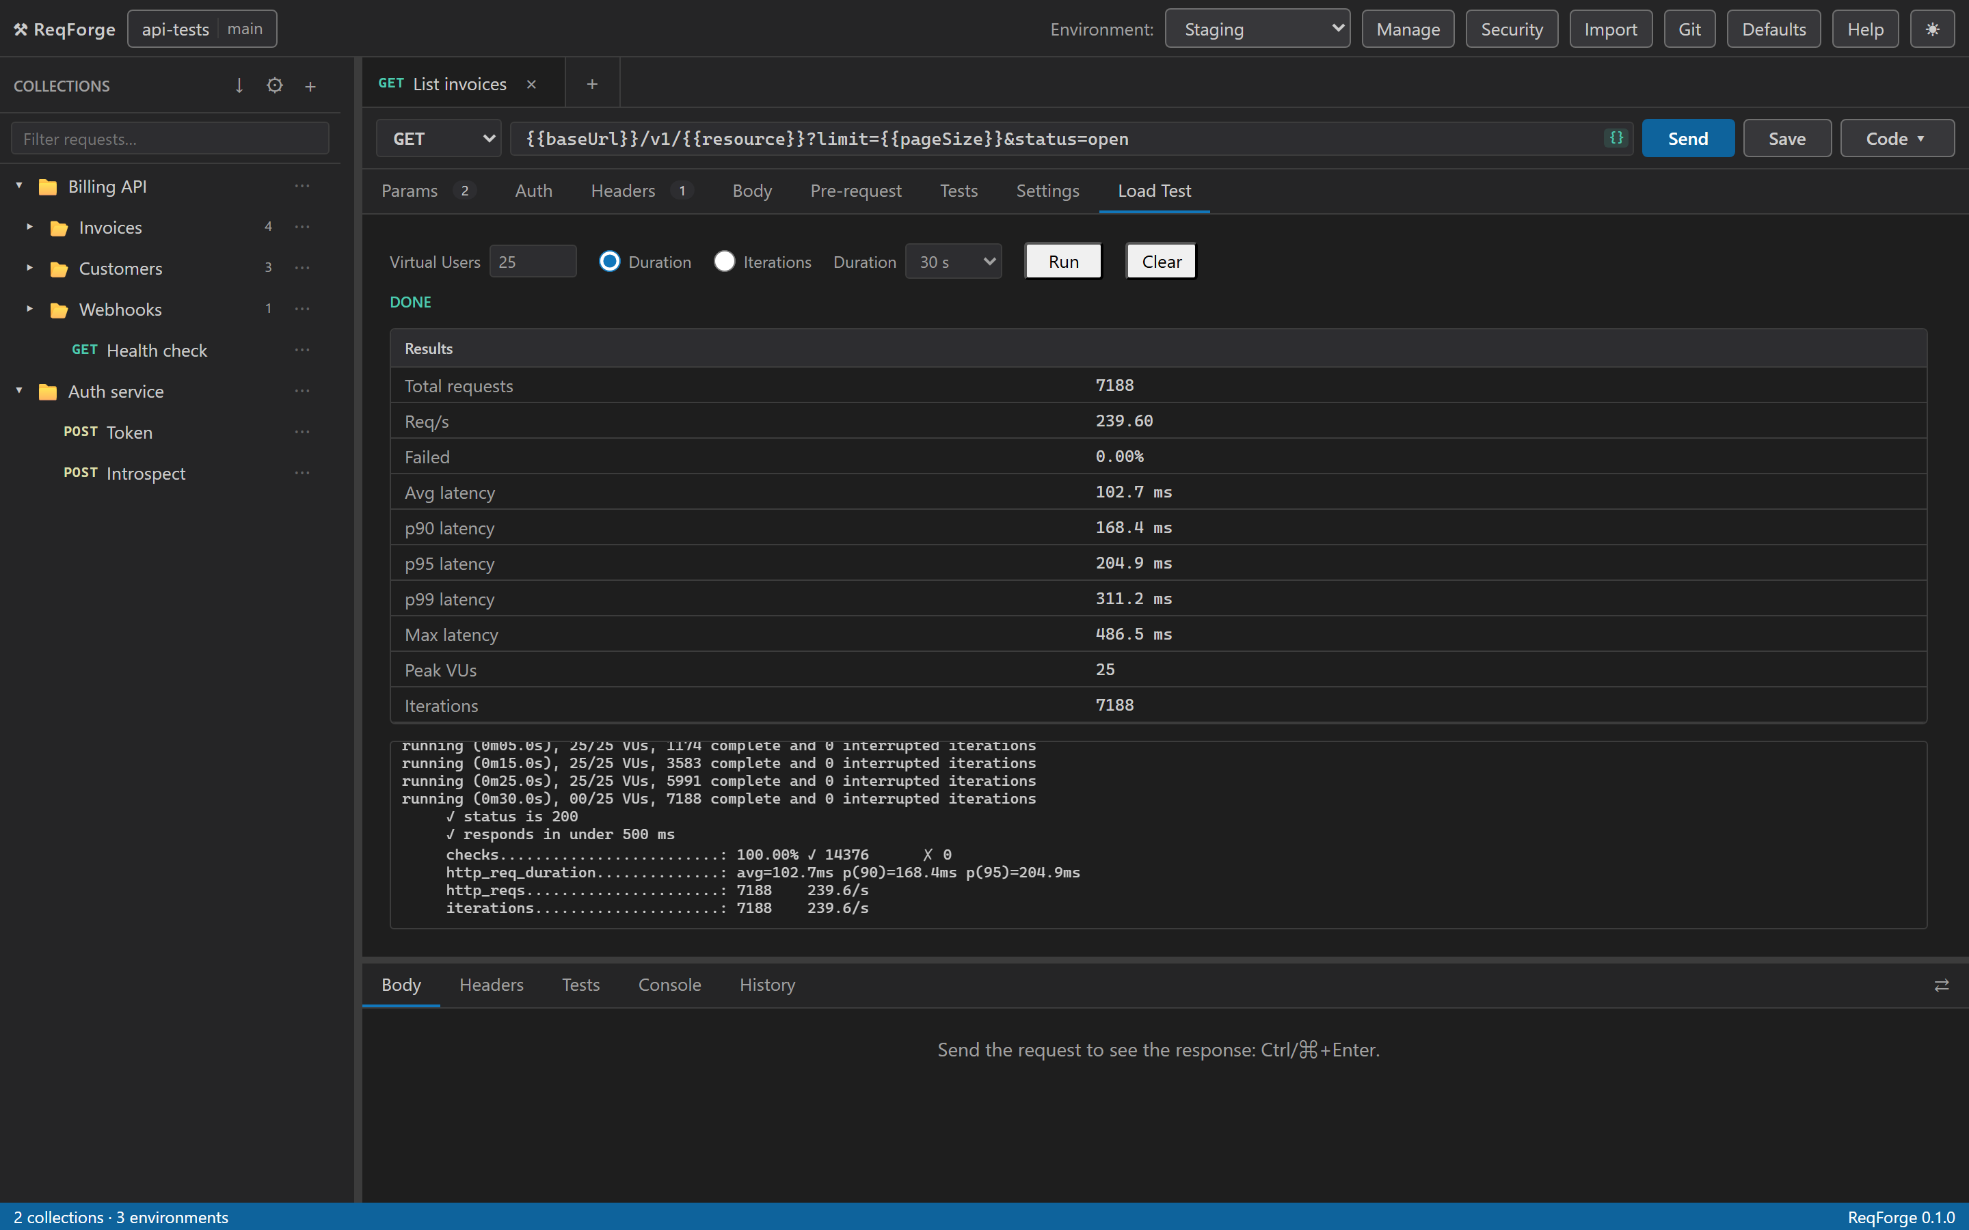Open more options for Webhooks folder
This screenshot has width=1969, height=1230.
tap(303, 309)
